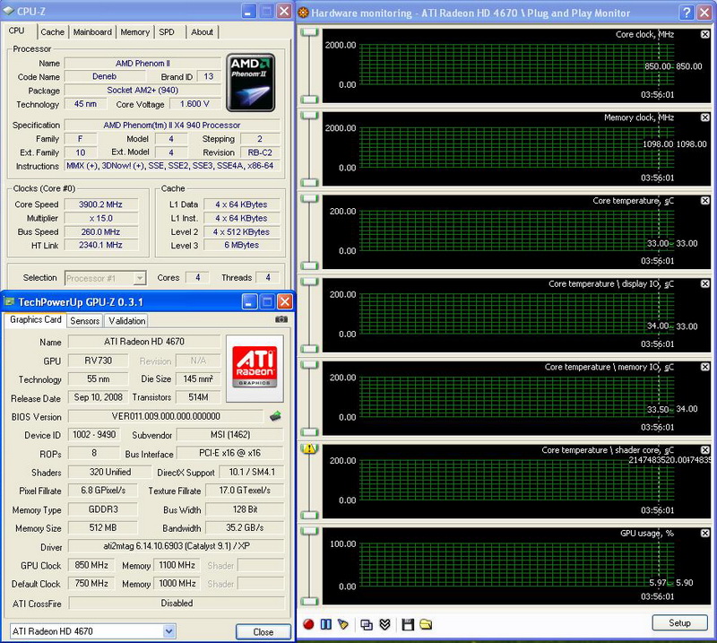
Task: Click the tag marker icon in monitoring toolbar
Action: click(343, 624)
